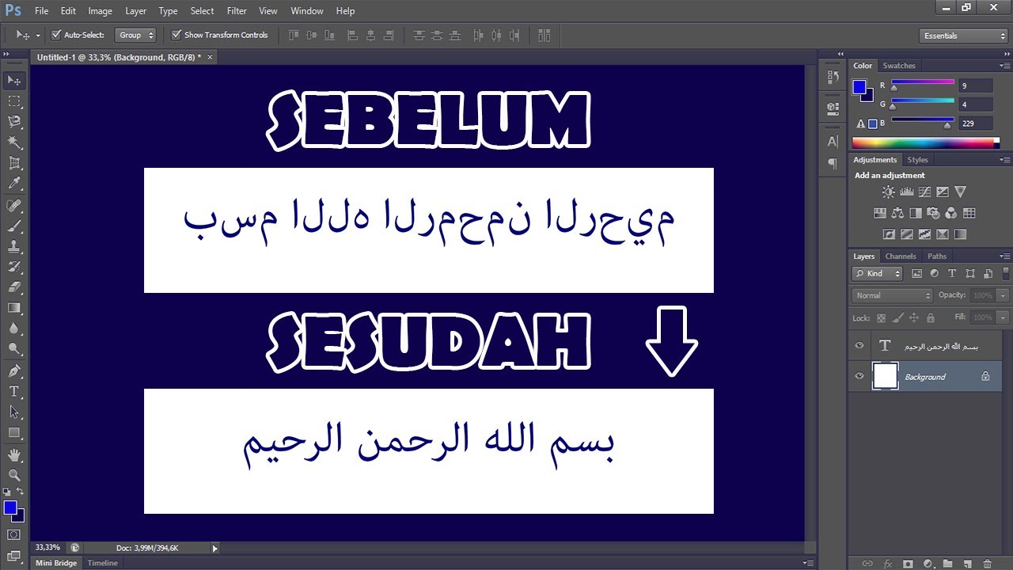Screen dimensions: 1013x570
Task: Toggle Show Transform Controls checkbox
Action: coord(176,35)
